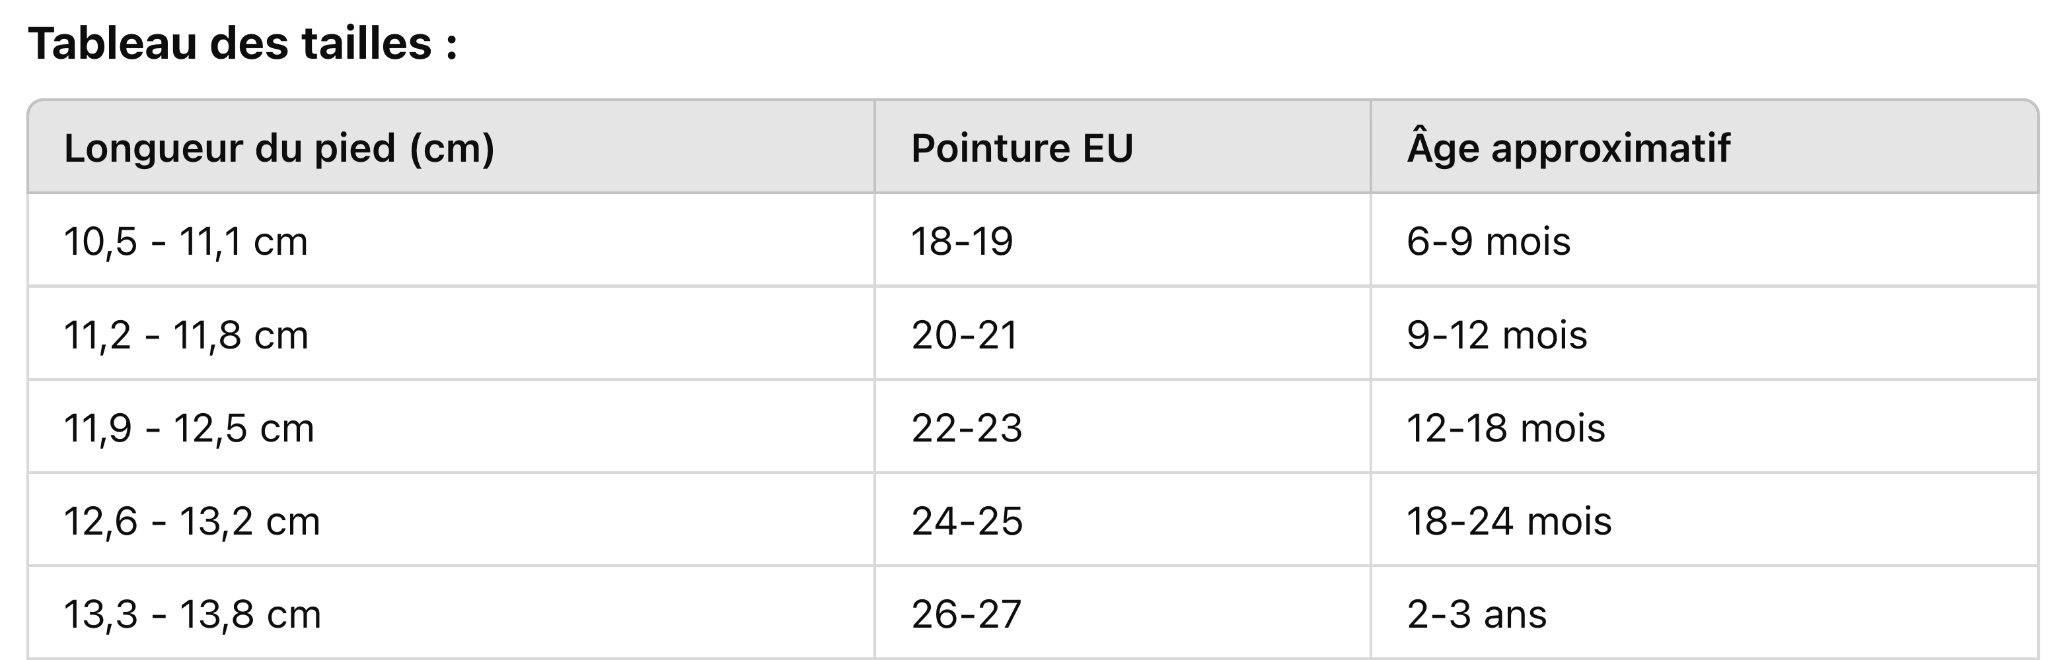
Task: Click the '11,9 - 12,5 cm' cell
Action: tap(451, 427)
